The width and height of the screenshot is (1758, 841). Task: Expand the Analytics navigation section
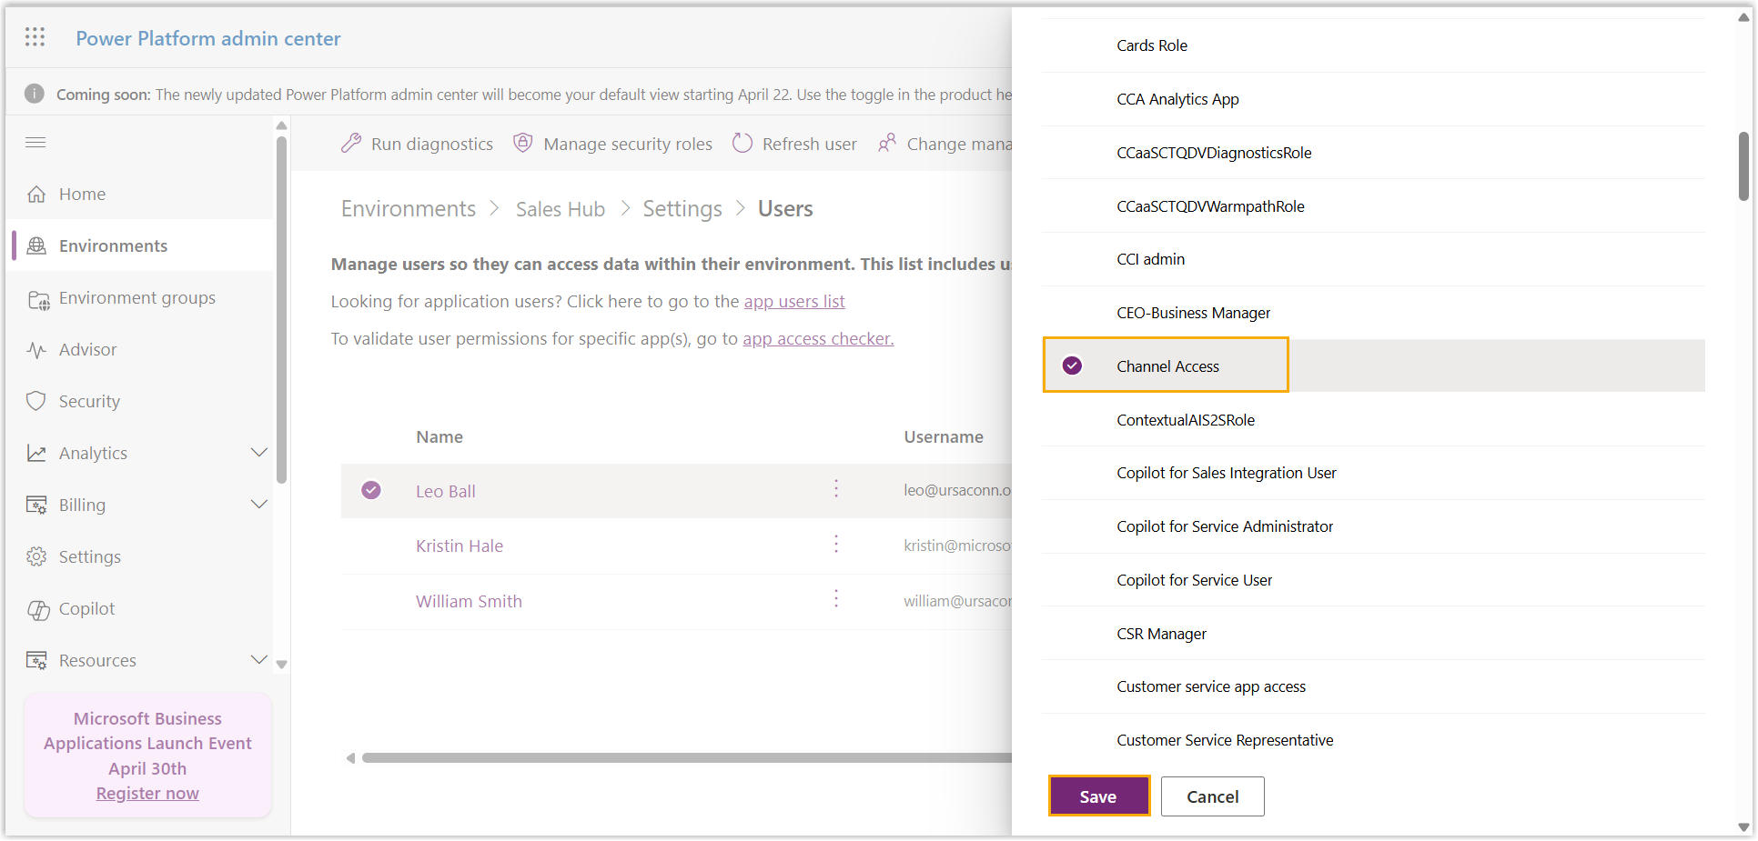coord(258,453)
